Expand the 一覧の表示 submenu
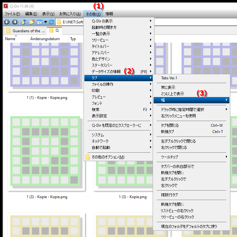 point(118,34)
